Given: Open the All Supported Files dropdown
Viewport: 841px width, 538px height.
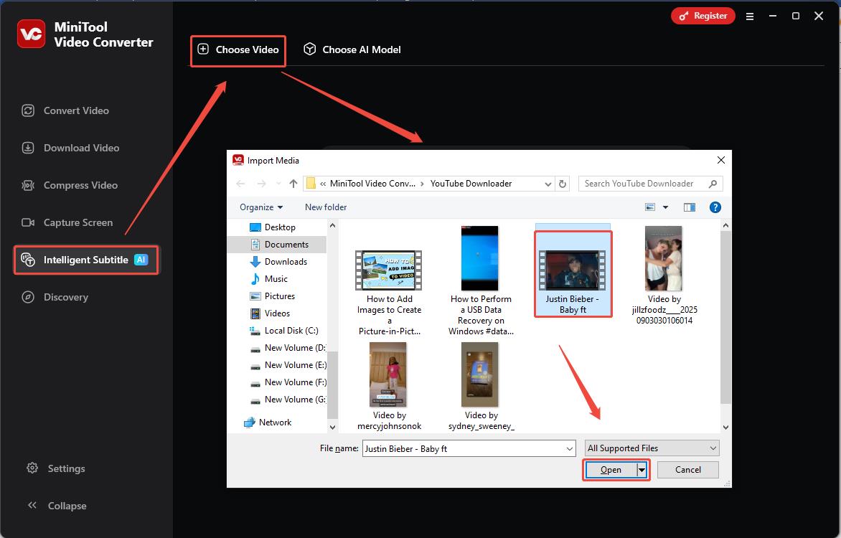Looking at the screenshot, I should point(652,448).
